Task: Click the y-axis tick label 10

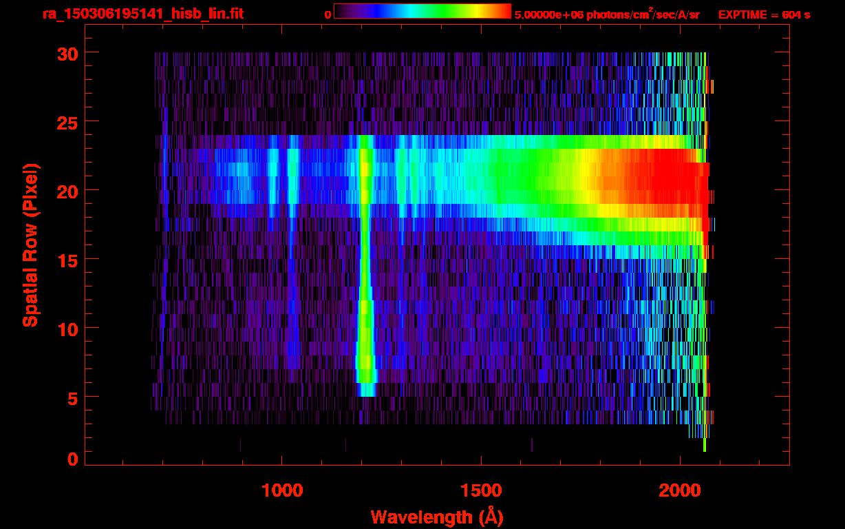Action: click(x=66, y=329)
